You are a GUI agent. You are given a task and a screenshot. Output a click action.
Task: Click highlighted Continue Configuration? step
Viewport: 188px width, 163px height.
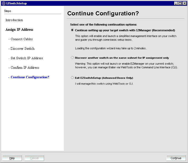[30, 77]
